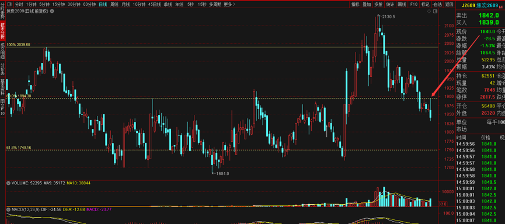
Task: Click the 1684.0 low price label
Action: (x=222, y=173)
